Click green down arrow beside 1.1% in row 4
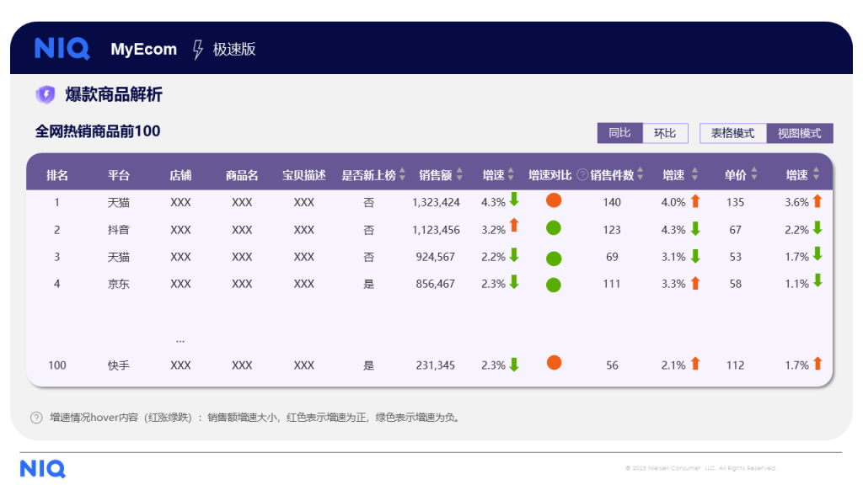863x485 pixels. click(x=817, y=280)
